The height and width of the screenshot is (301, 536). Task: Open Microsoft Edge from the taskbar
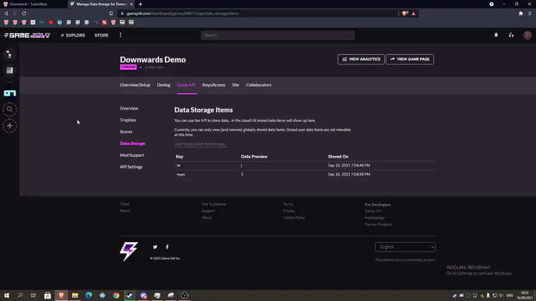tap(89, 296)
